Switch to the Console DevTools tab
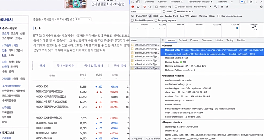The height and width of the screenshot is (140, 264). [162, 2]
